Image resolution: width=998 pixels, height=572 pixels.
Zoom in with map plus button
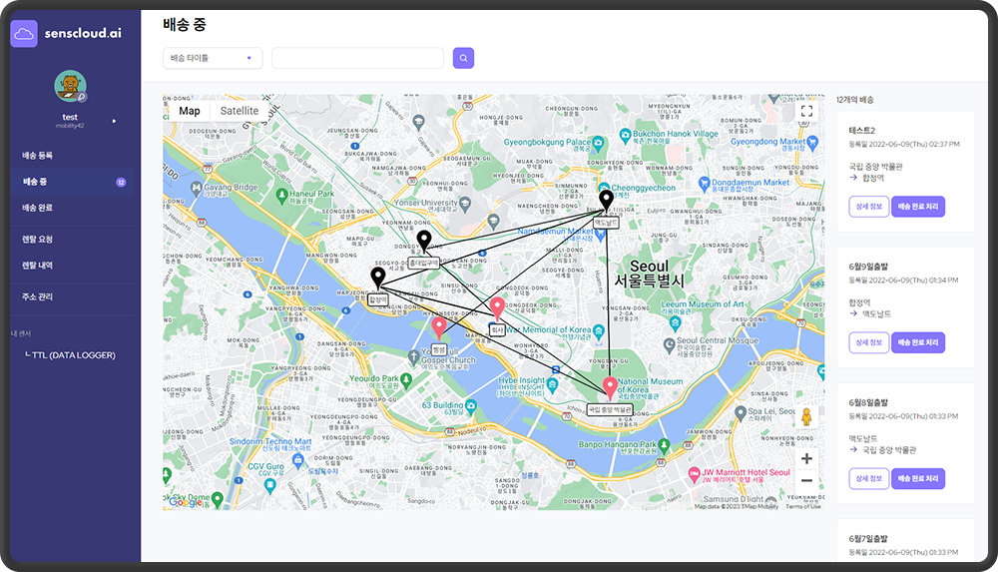click(806, 458)
